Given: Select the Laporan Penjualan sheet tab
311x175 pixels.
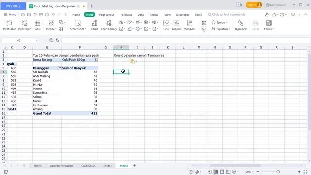Looking at the screenshot, I should click(x=61, y=166).
